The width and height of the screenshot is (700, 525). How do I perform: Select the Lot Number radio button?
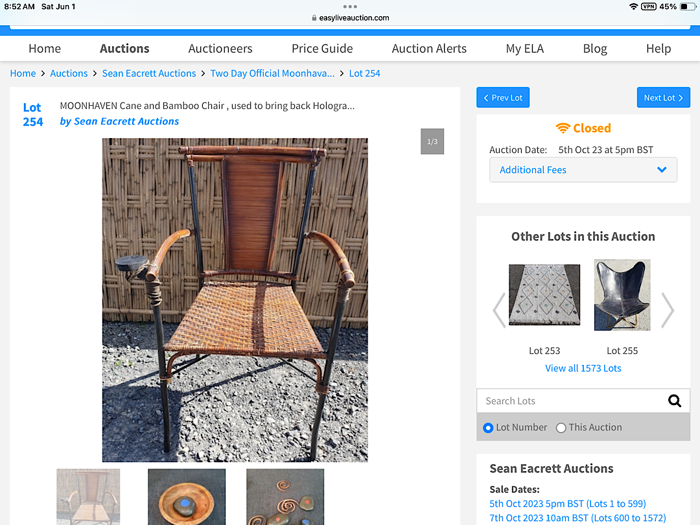488,428
